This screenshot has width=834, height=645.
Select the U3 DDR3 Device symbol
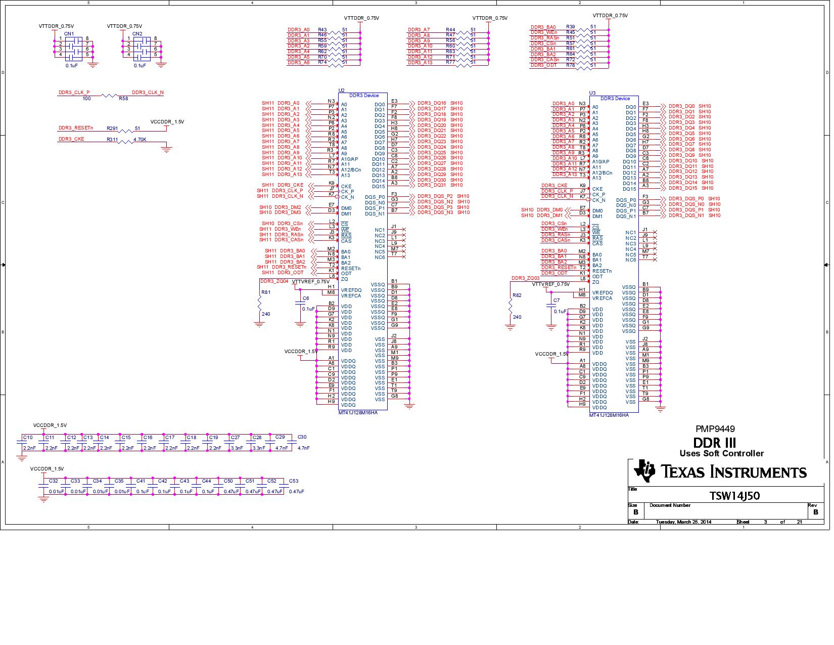614,253
